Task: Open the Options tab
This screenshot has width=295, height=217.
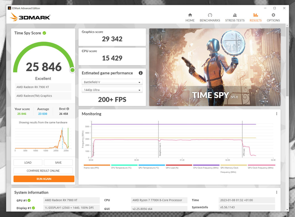Action: (273, 17)
